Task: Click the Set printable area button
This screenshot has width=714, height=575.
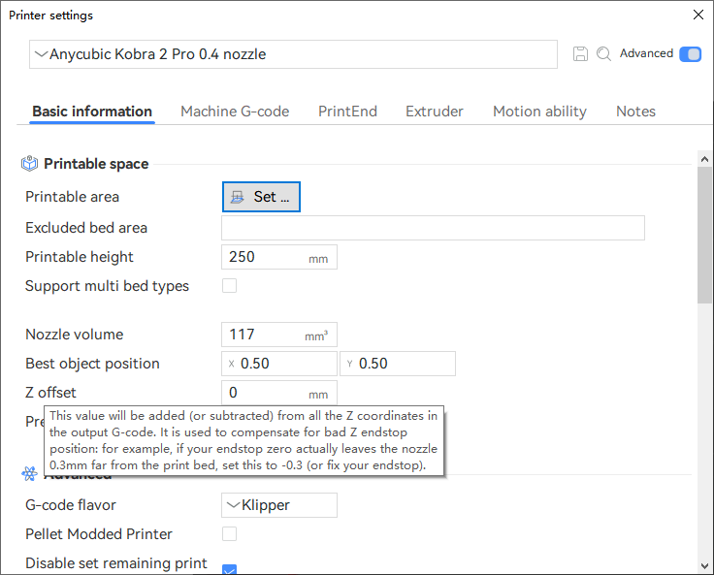Action: (x=261, y=197)
